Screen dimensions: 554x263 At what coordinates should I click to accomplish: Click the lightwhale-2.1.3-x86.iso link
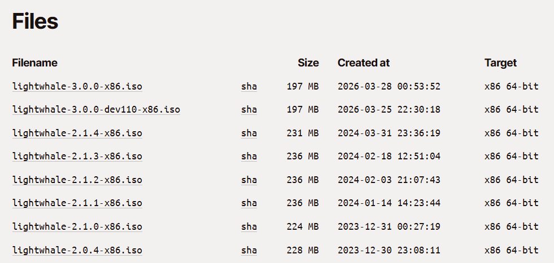77,156
